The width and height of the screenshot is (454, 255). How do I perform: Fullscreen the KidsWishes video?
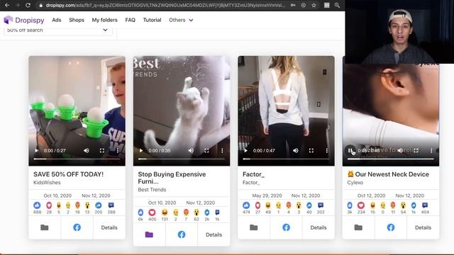[102, 151]
